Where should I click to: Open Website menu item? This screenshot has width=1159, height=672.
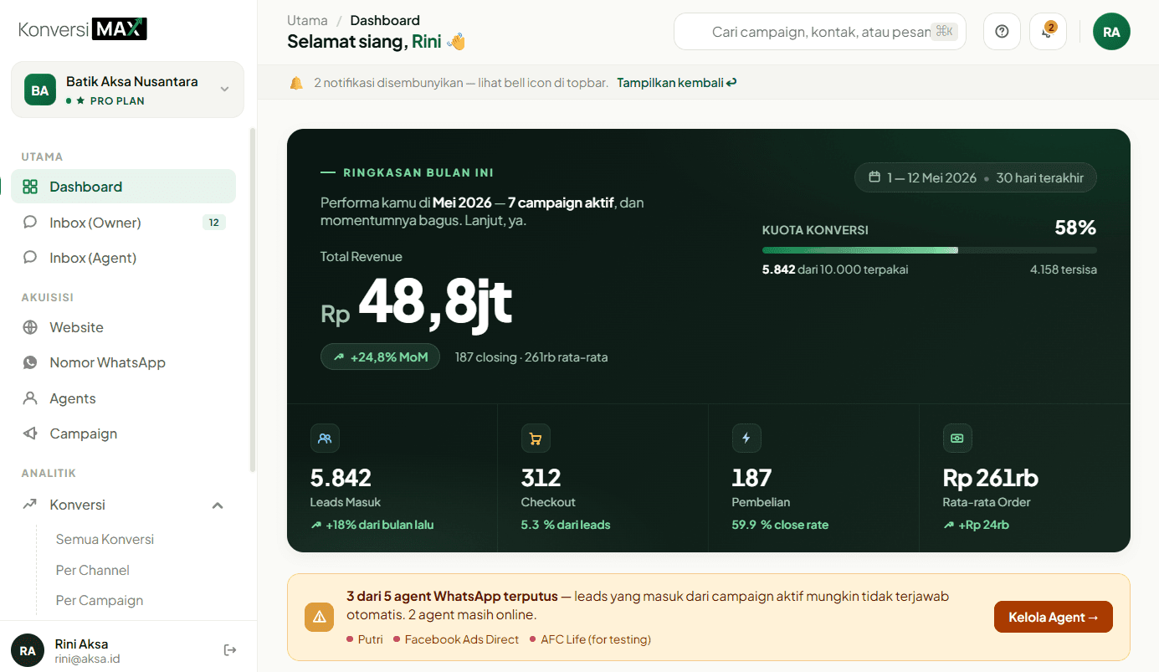[124, 327]
